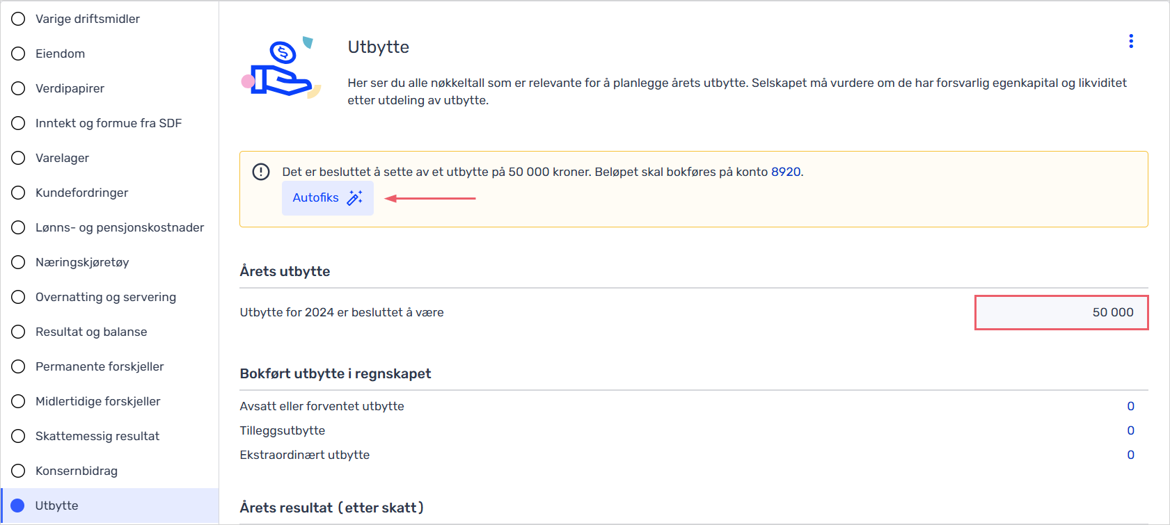Open Inntekt og formue fra SDF
Viewport: 1170px width, 525px height.
coord(109,123)
